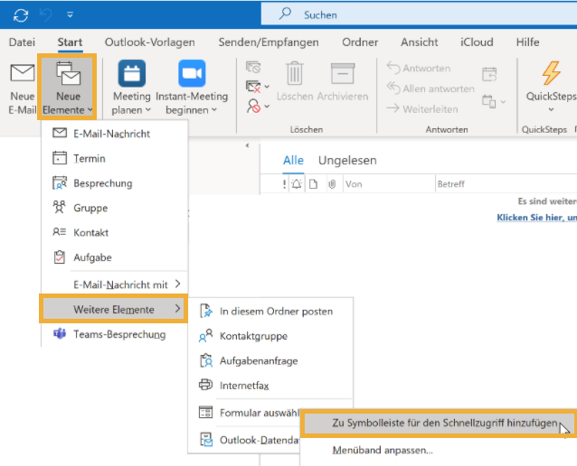Open the Datei tab
The height and width of the screenshot is (466, 577).
[x=22, y=42]
